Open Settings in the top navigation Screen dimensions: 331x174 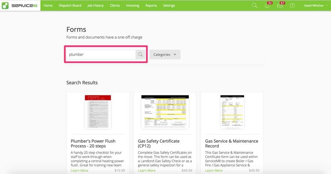169,5
